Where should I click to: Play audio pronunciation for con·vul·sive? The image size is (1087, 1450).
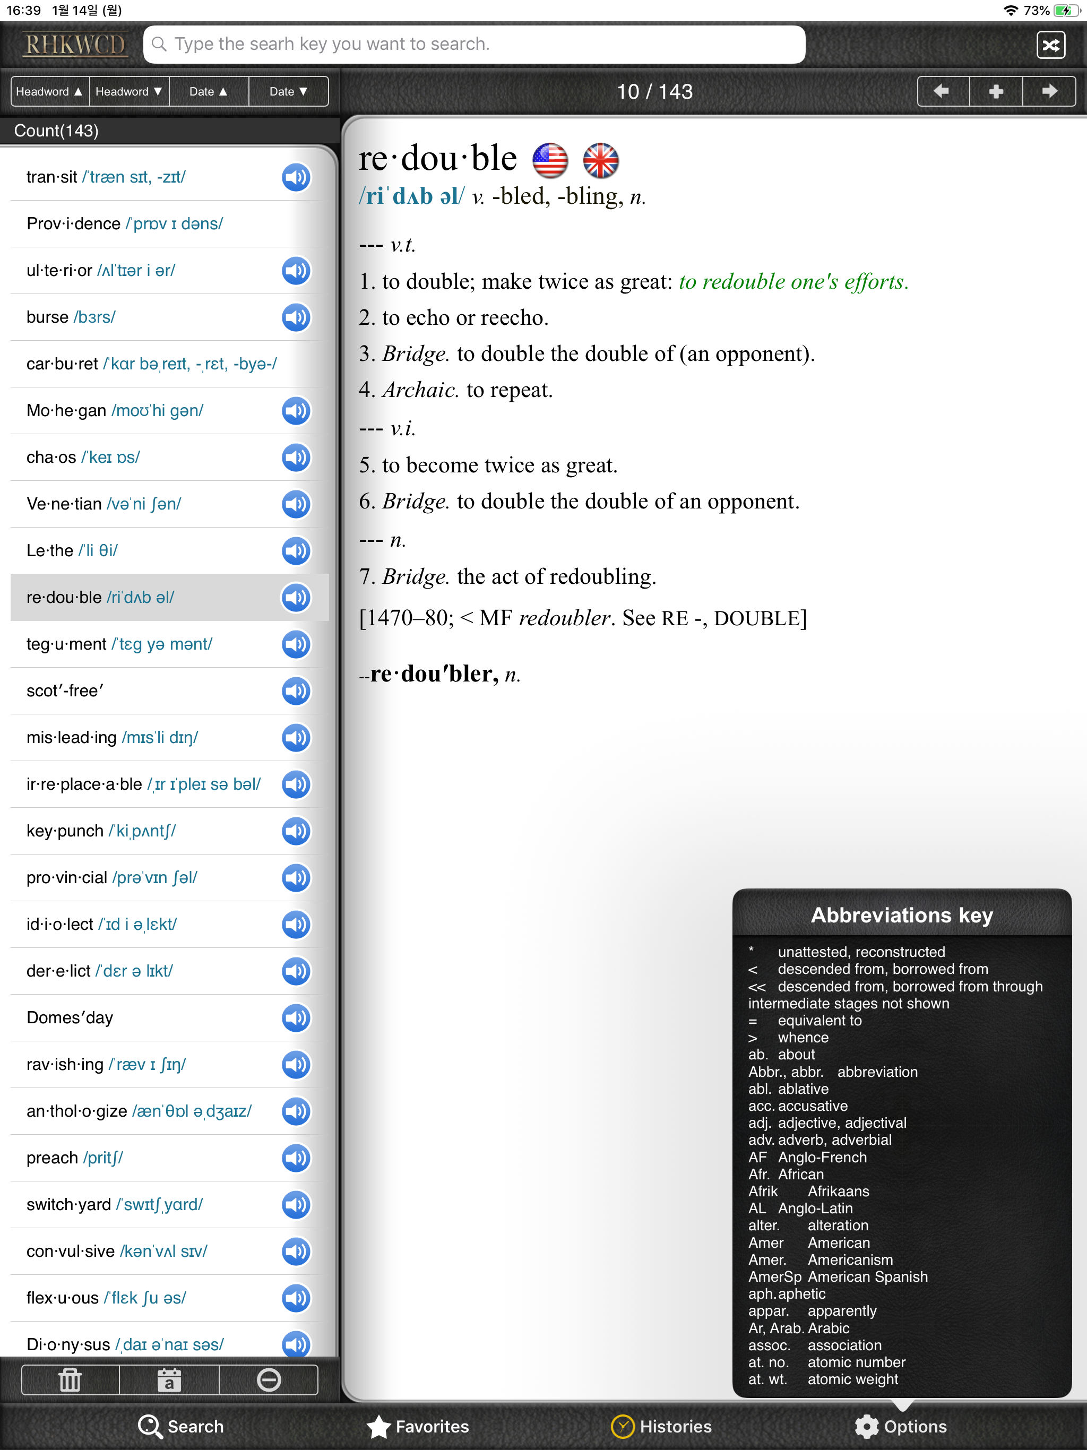[x=296, y=1251]
